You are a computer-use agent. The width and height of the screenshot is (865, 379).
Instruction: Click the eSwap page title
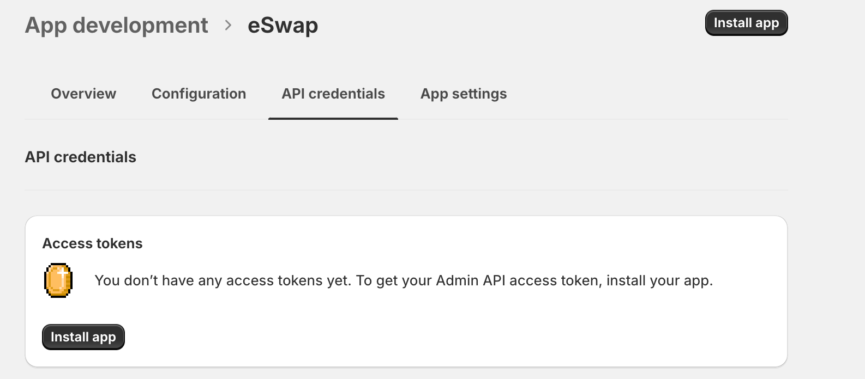(x=283, y=26)
